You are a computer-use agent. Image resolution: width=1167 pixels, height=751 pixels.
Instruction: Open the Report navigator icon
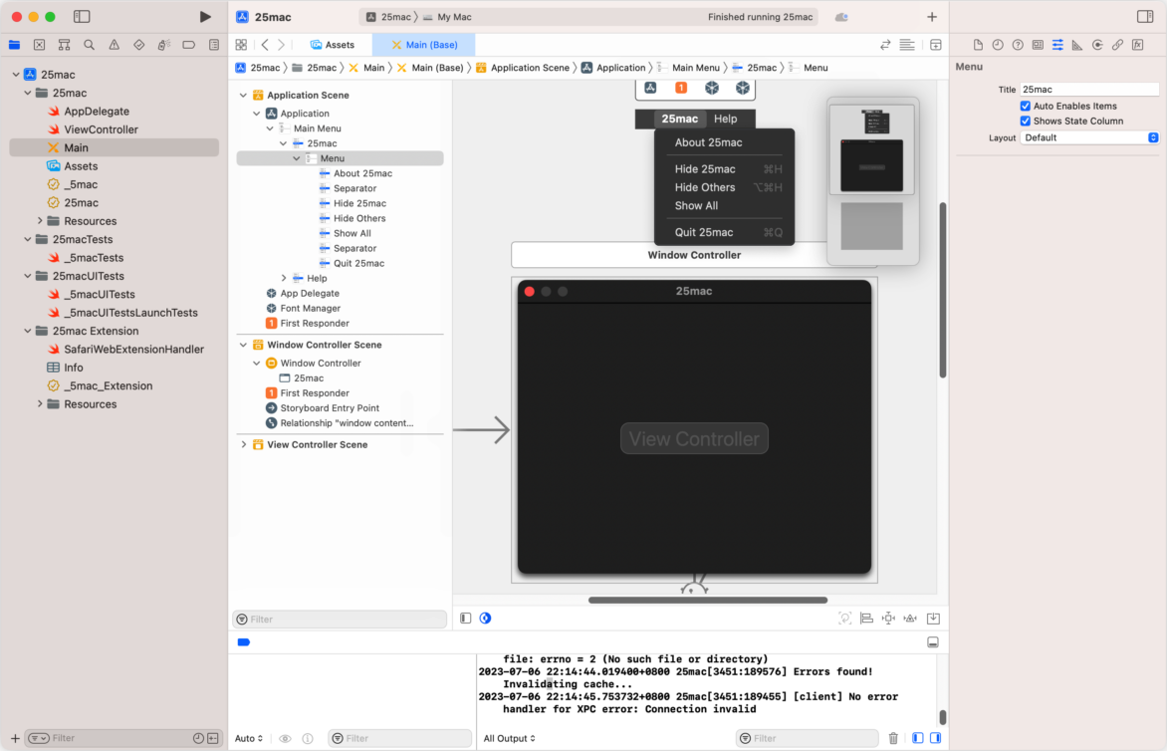(214, 45)
